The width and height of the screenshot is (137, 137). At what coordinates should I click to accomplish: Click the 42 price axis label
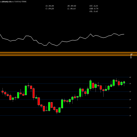click(130, 77)
